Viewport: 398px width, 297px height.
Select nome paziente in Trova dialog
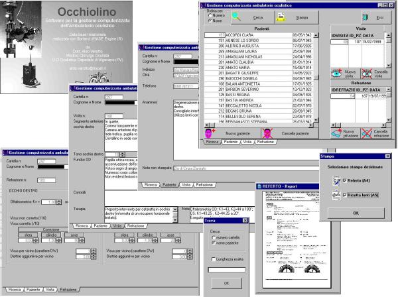[x=214, y=243]
